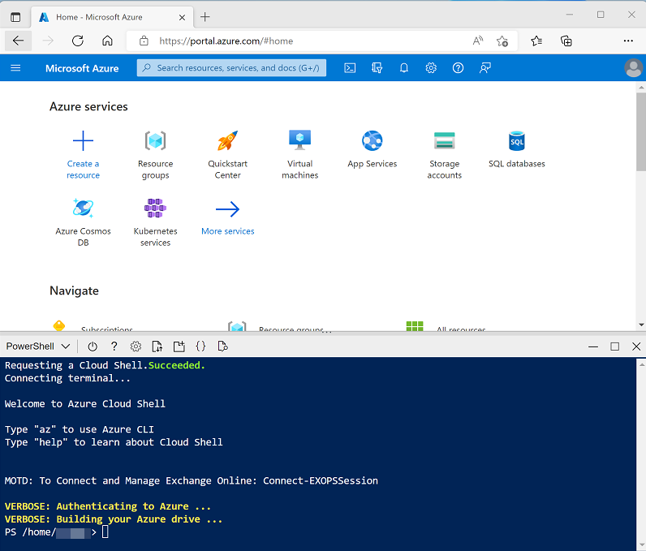Viewport: 646px width, 551px height.
Task: Go to the browser home page
Action: coord(107,41)
